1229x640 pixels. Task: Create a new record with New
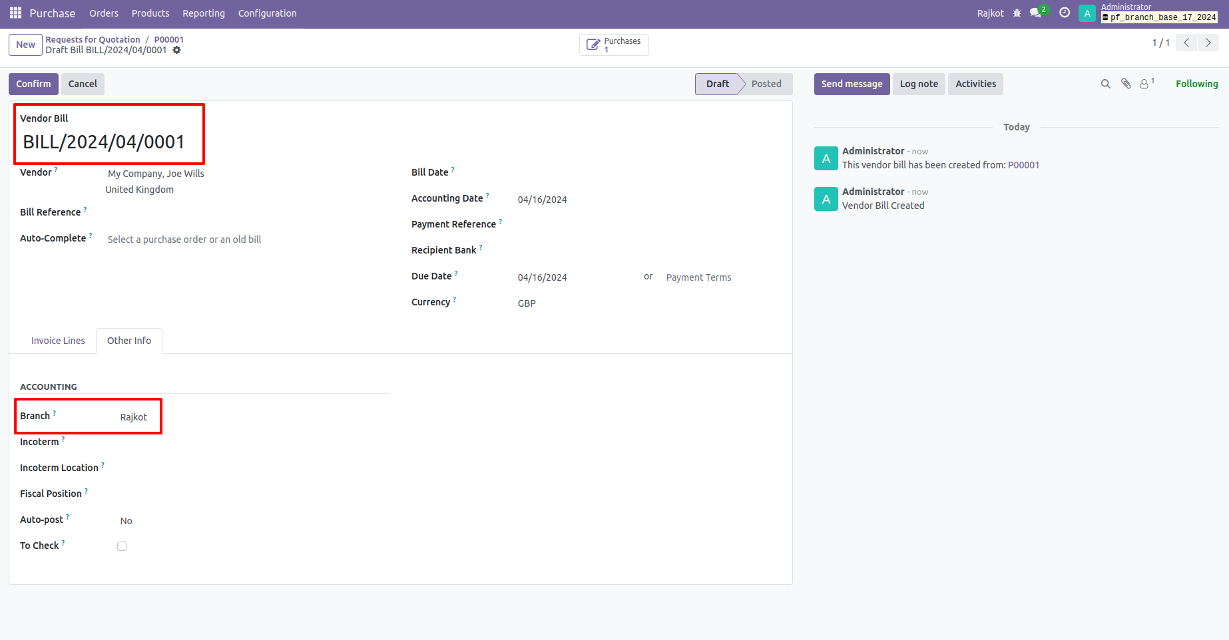(25, 45)
